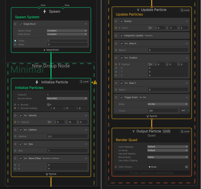This screenshot has width=201, height=189.
Task: Toggle the Set Lifetime block checkbox
Action: (21, 130)
